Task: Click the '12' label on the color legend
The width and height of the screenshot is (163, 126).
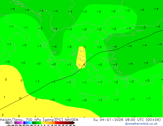Action: click(x=48, y=125)
